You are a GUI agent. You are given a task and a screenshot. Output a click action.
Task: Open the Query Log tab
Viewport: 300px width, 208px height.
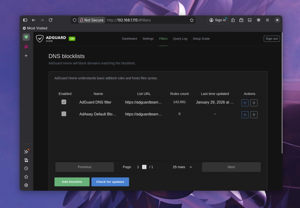[x=180, y=39]
